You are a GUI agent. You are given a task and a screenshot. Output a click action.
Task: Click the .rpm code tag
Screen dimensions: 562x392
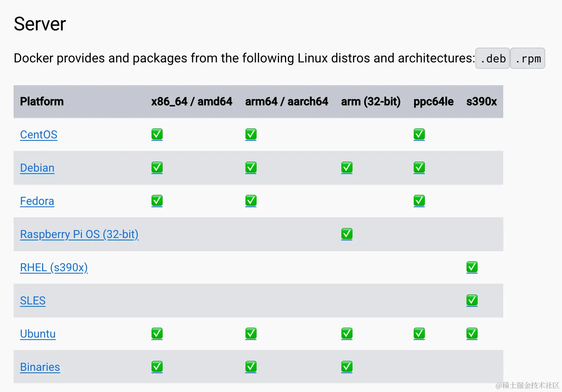coord(528,58)
